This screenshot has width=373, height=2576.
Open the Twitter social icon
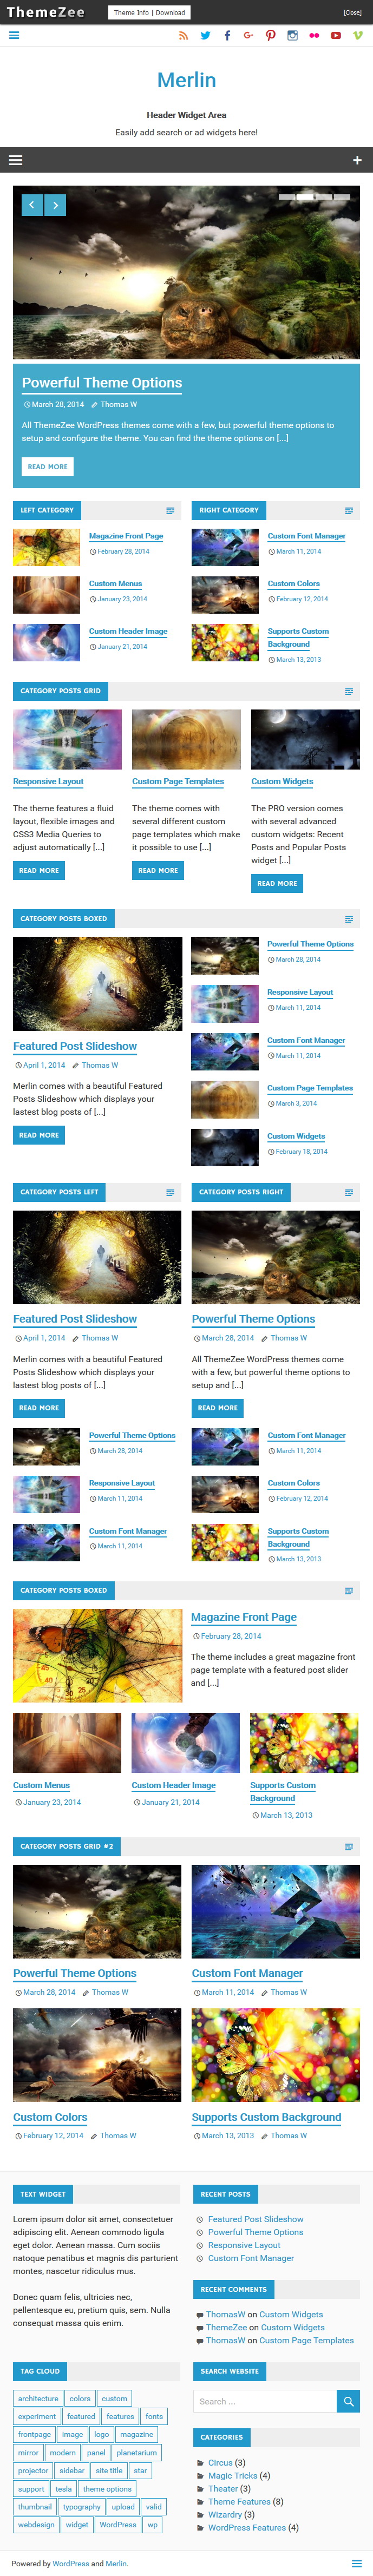[x=205, y=35]
